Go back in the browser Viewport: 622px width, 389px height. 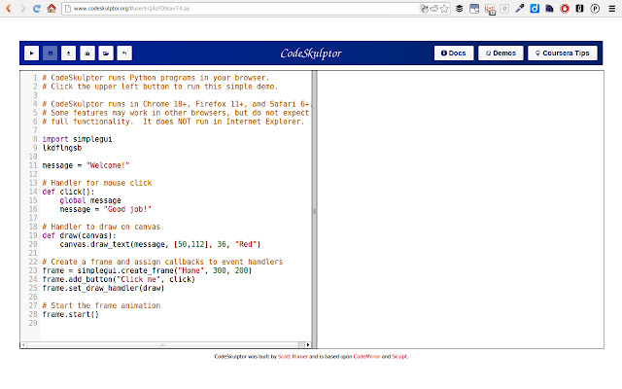[x=9, y=9]
